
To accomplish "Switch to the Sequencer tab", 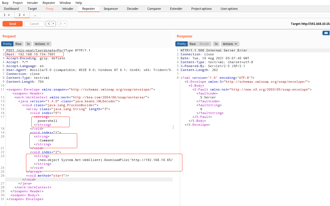I will 111,9.
